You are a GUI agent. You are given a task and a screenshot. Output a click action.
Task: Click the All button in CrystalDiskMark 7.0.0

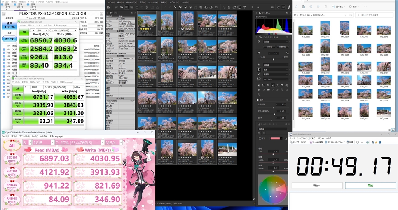[18, 89]
